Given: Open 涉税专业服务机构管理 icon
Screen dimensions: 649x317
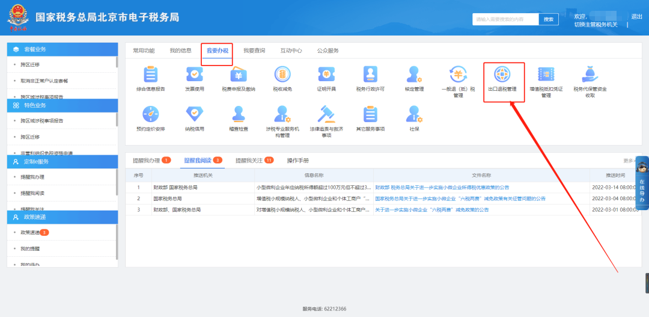Looking at the screenshot, I should pos(282,114).
